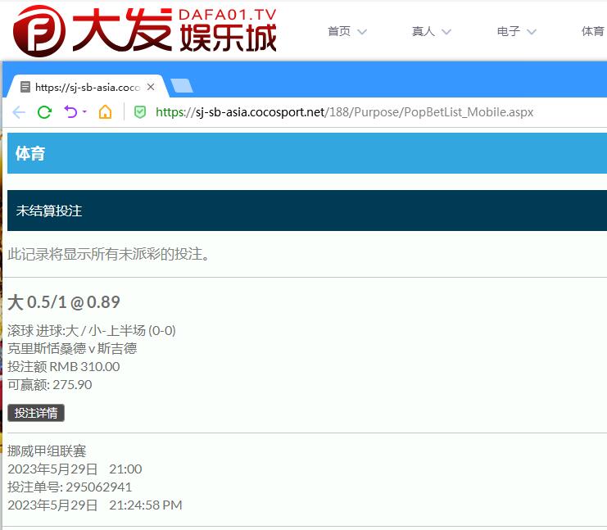The height and width of the screenshot is (530, 607).
Task: Click the 大发娱乐城 site title
Action: tap(174, 30)
